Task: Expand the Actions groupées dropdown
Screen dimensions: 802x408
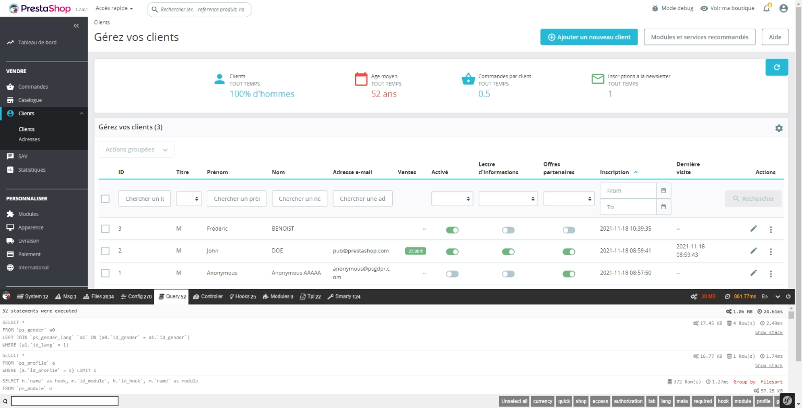Action: click(x=136, y=150)
